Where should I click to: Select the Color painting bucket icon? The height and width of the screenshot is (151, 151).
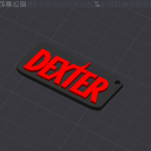coord(90,4)
